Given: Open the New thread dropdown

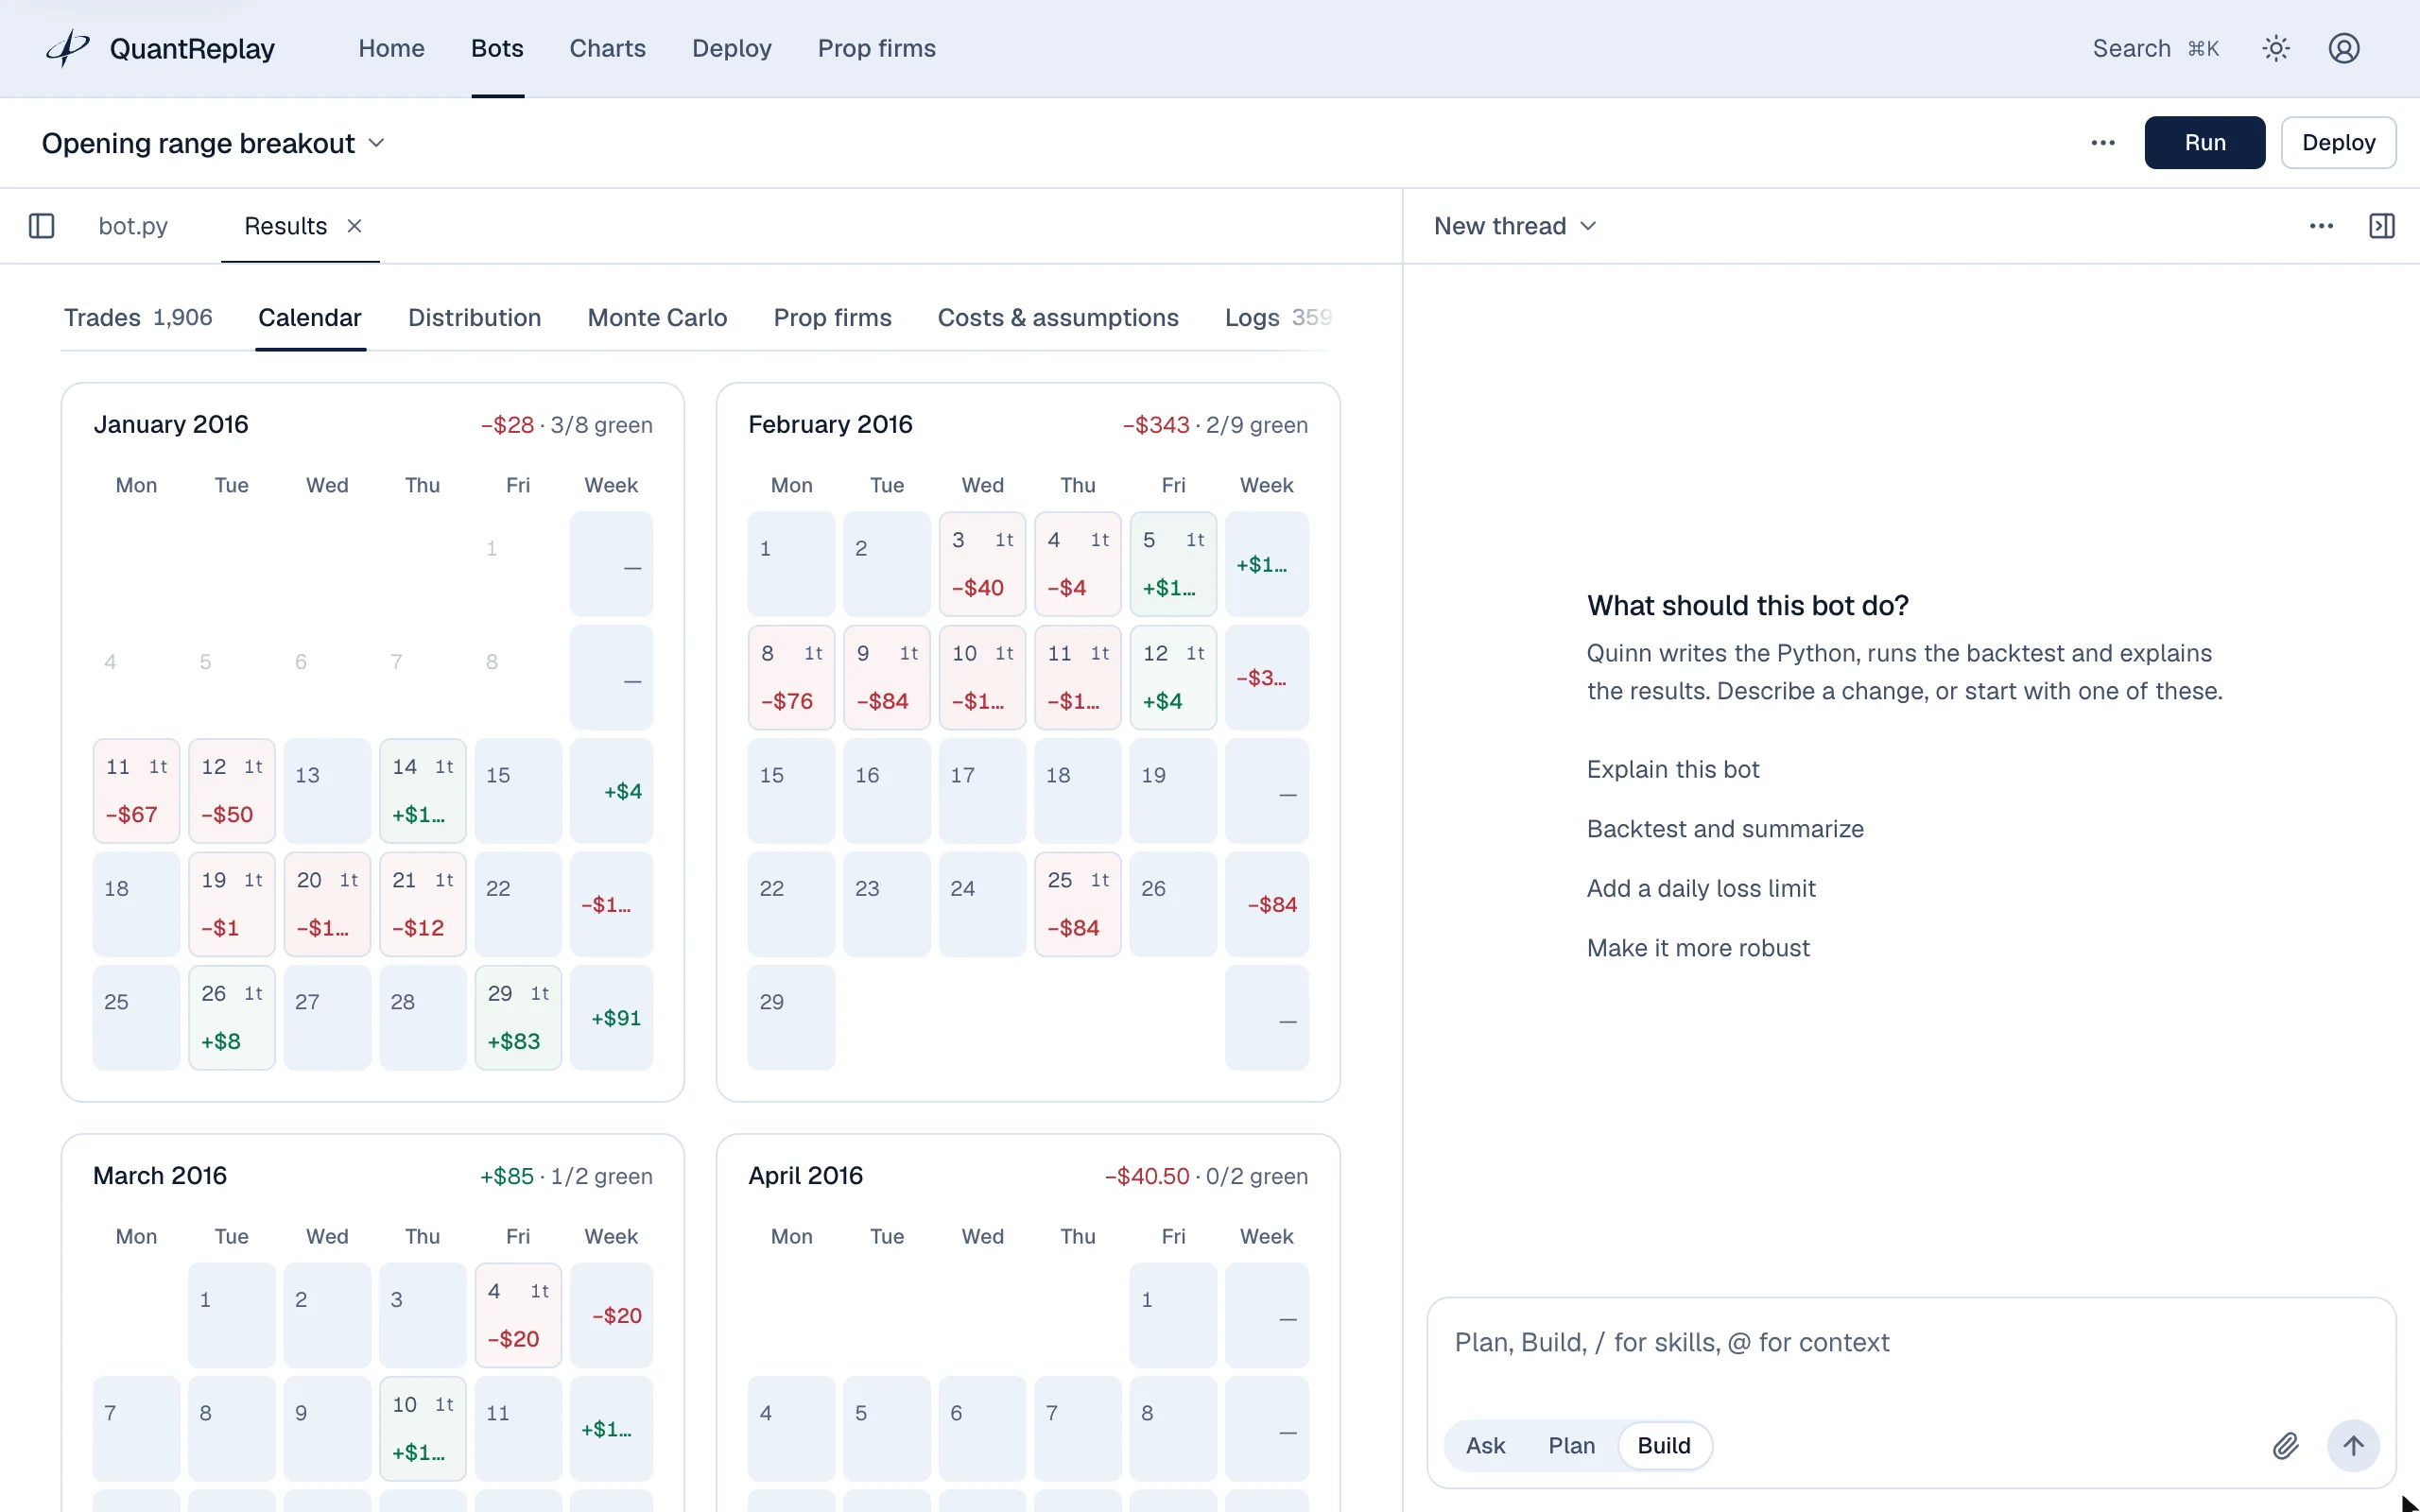Looking at the screenshot, I should pyautogui.click(x=1514, y=226).
